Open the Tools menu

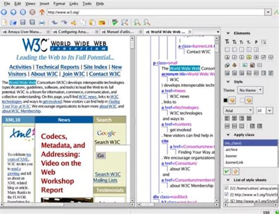click(x=87, y=4)
